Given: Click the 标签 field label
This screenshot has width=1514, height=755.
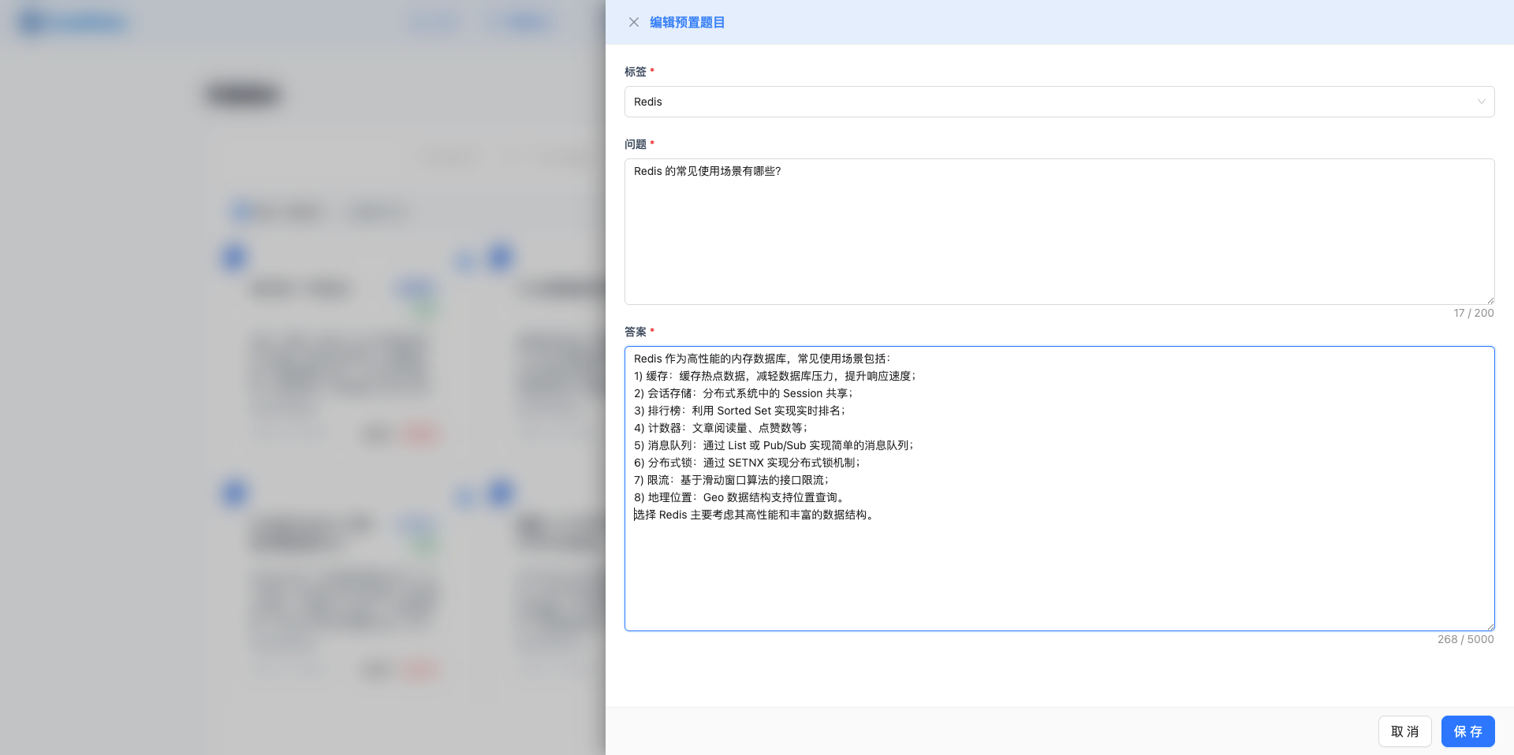Looking at the screenshot, I should click(x=635, y=72).
